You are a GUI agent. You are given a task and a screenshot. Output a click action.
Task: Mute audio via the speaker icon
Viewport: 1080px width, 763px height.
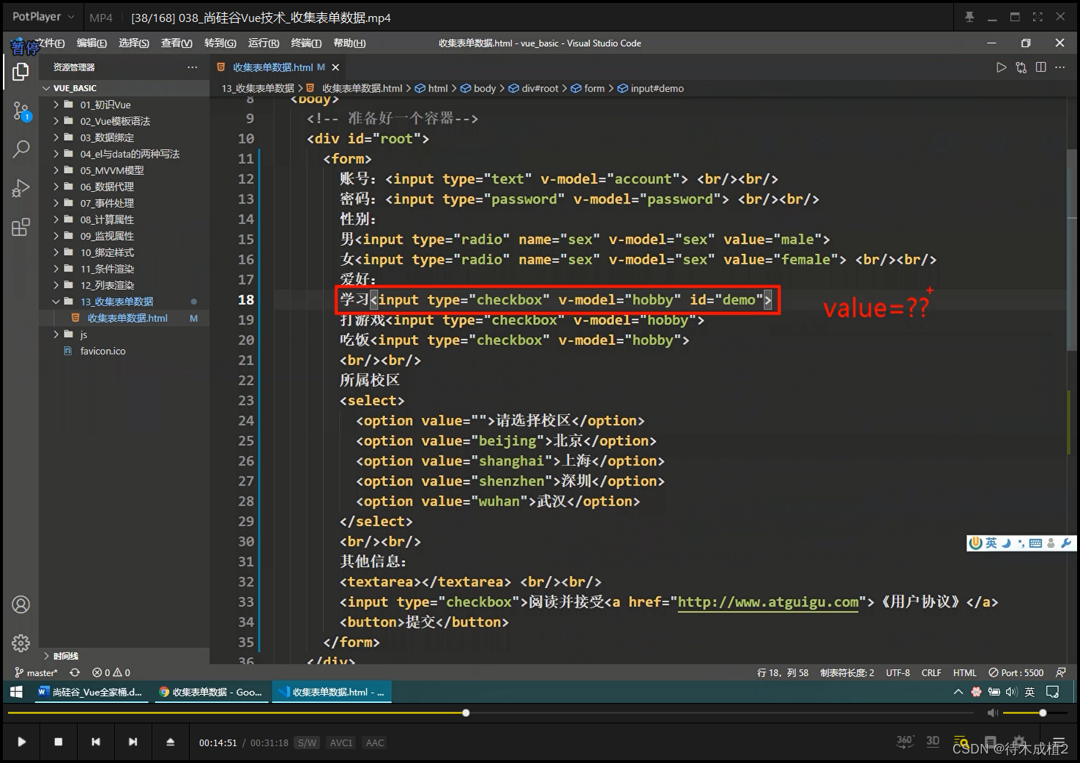coord(992,712)
